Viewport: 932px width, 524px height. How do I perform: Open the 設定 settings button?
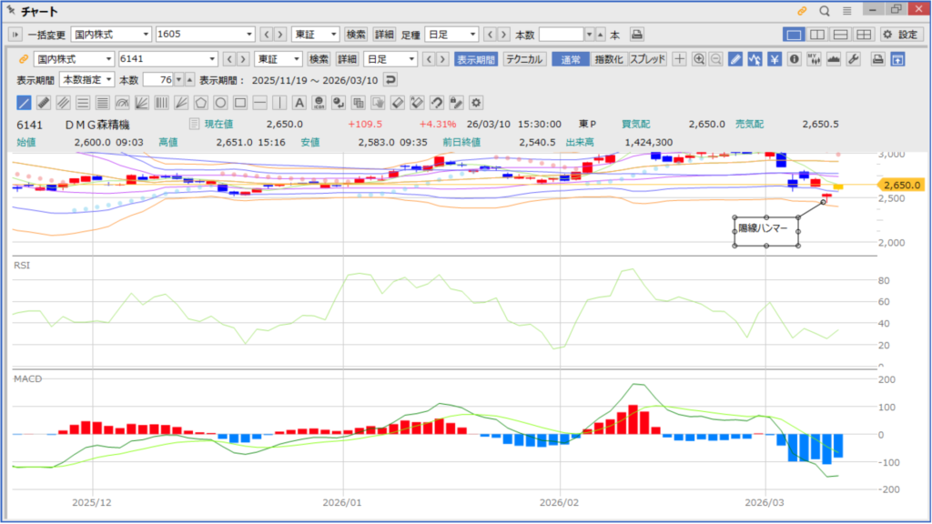pyautogui.click(x=900, y=35)
